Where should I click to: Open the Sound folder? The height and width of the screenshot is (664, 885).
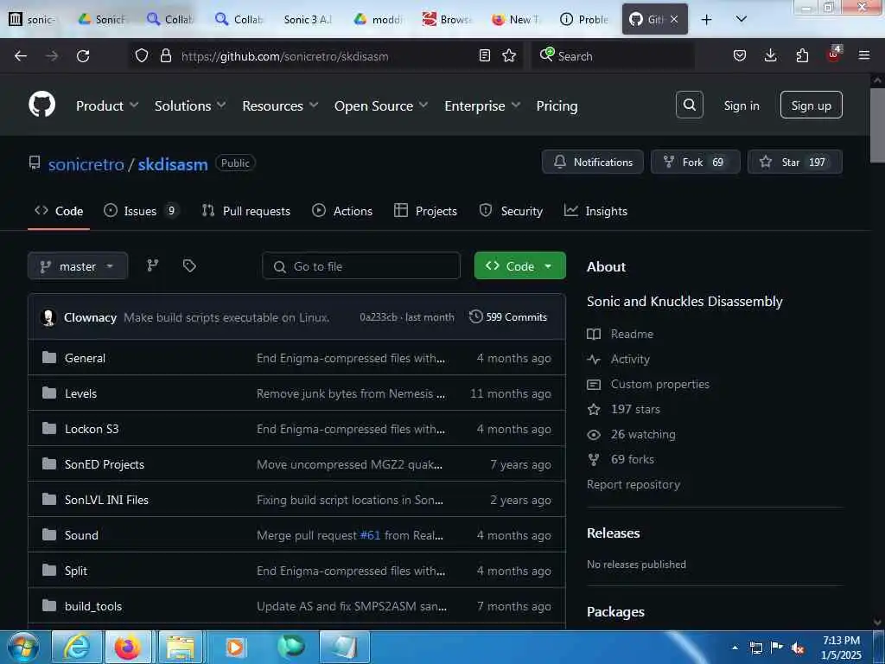[81, 535]
